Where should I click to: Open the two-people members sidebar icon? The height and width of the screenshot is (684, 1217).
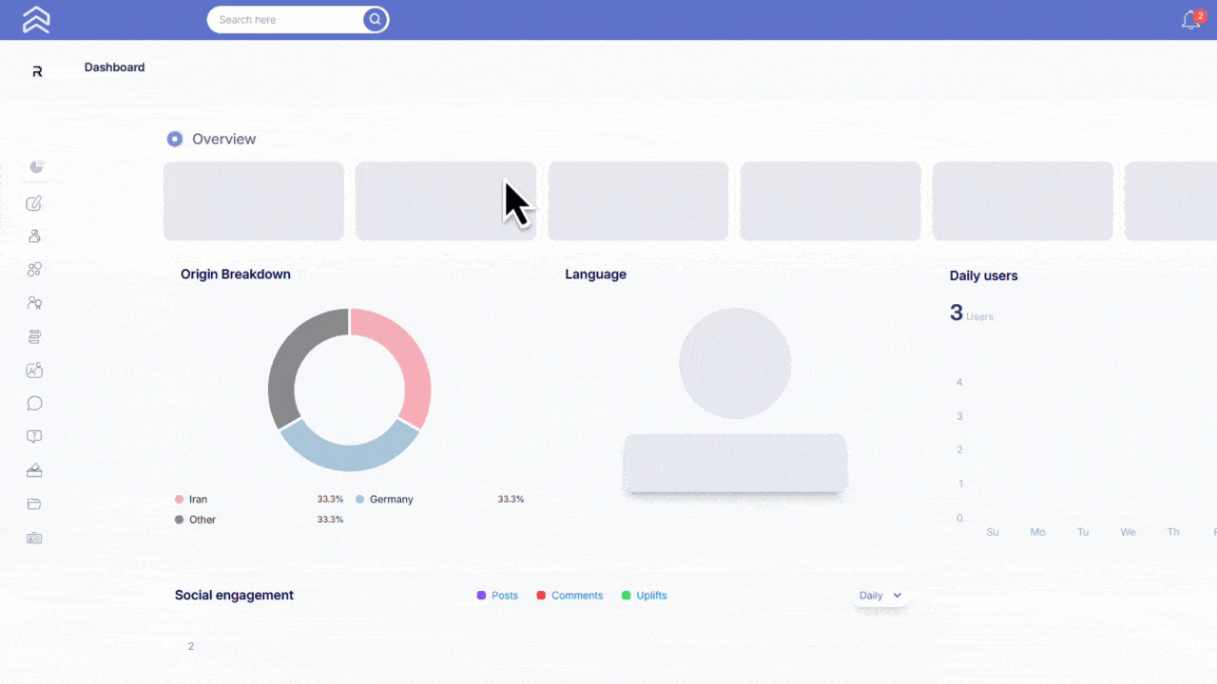tap(35, 303)
